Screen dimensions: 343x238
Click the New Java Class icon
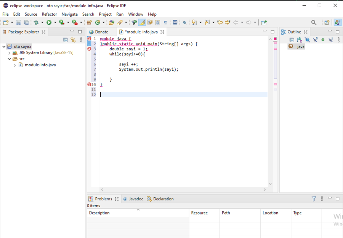[x=98, y=22]
